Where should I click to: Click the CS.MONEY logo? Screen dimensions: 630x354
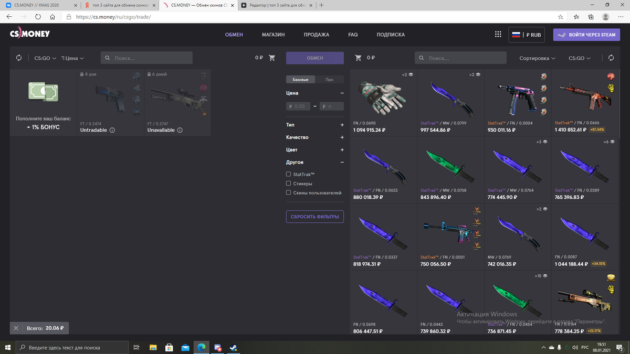click(30, 34)
